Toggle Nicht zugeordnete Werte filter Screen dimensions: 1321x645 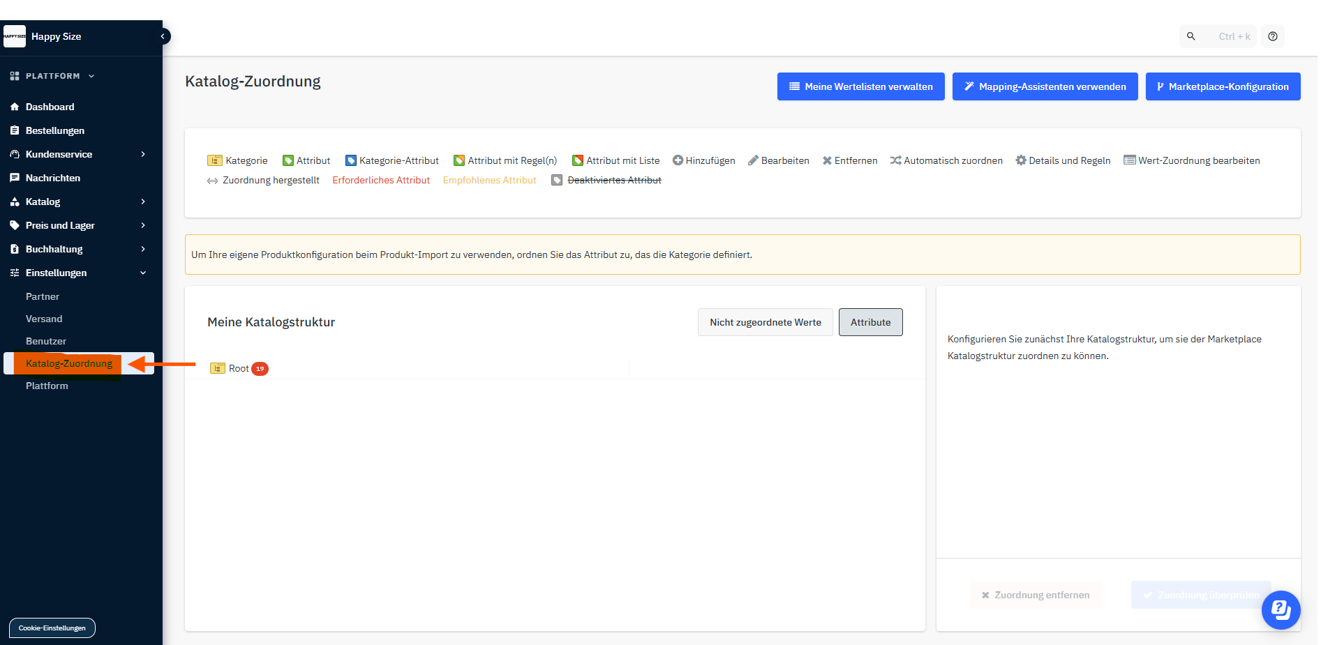pos(765,322)
